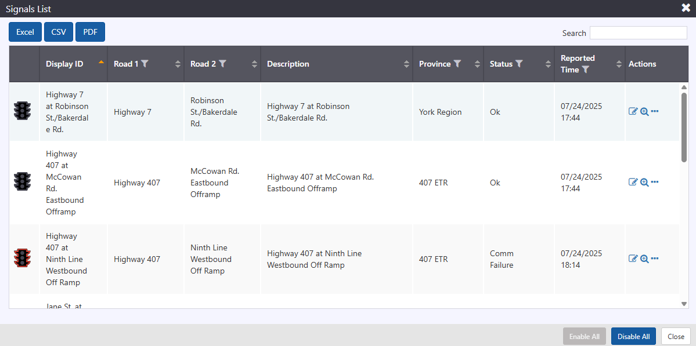Open more actions for McCowan Rd. signal row
696x346 pixels.
pyautogui.click(x=655, y=182)
